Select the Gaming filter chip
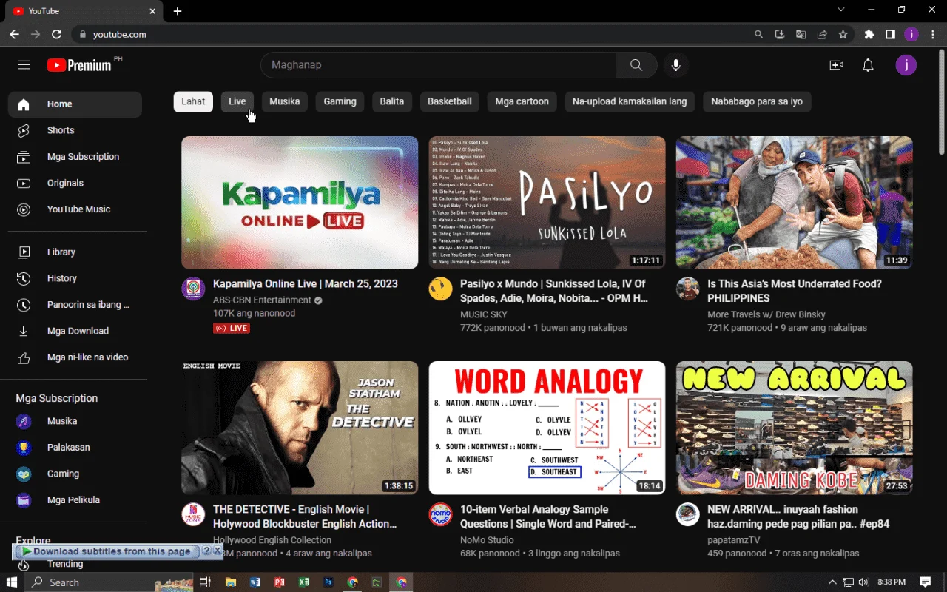947x592 pixels. click(x=340, y=101)
